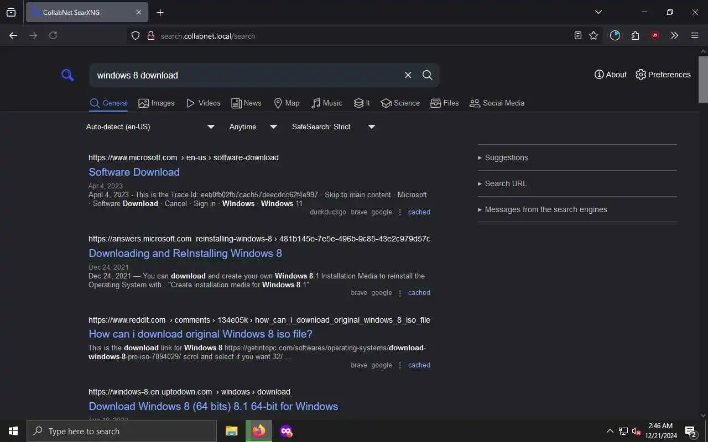The image size is (708, 442).
Task: Switch to the Files tab
Action: click(445, 103)
